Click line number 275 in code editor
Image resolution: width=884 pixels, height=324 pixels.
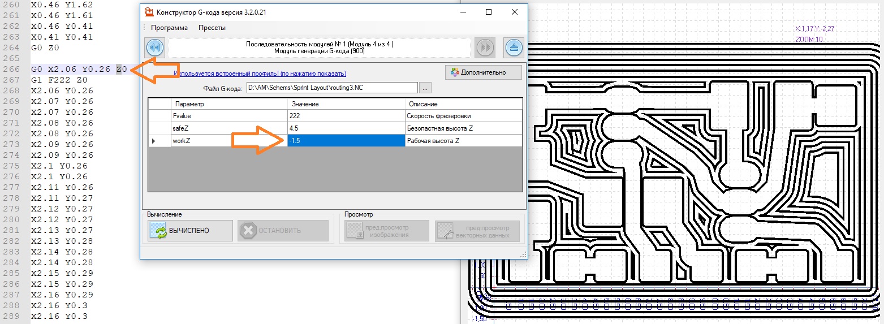[10, 166]
